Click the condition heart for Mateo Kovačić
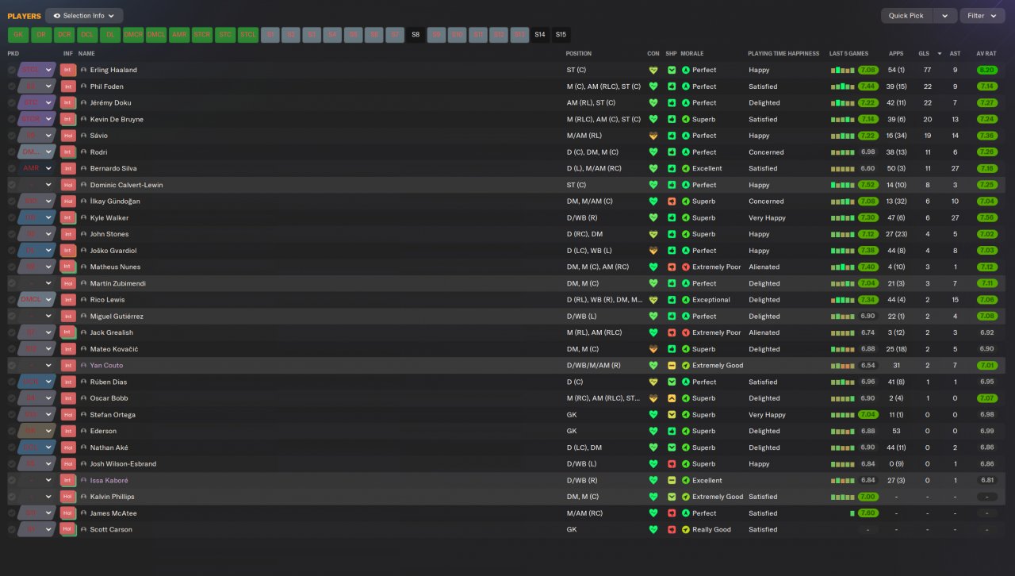The image size is (1015, 576). tap(653, 349)
